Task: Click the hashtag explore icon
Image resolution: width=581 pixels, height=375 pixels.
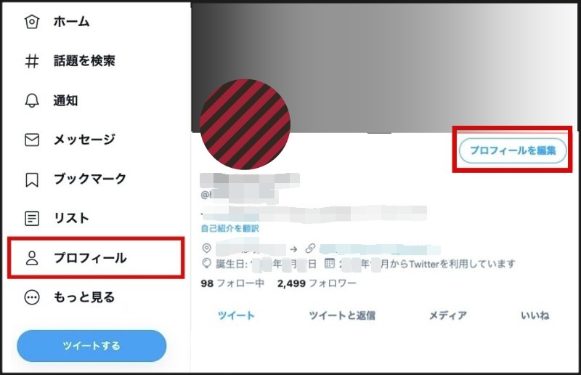Action: click(32, 61)
